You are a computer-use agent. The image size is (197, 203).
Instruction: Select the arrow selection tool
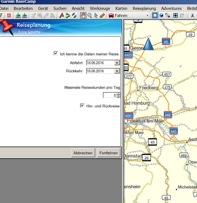coord(96,16)
